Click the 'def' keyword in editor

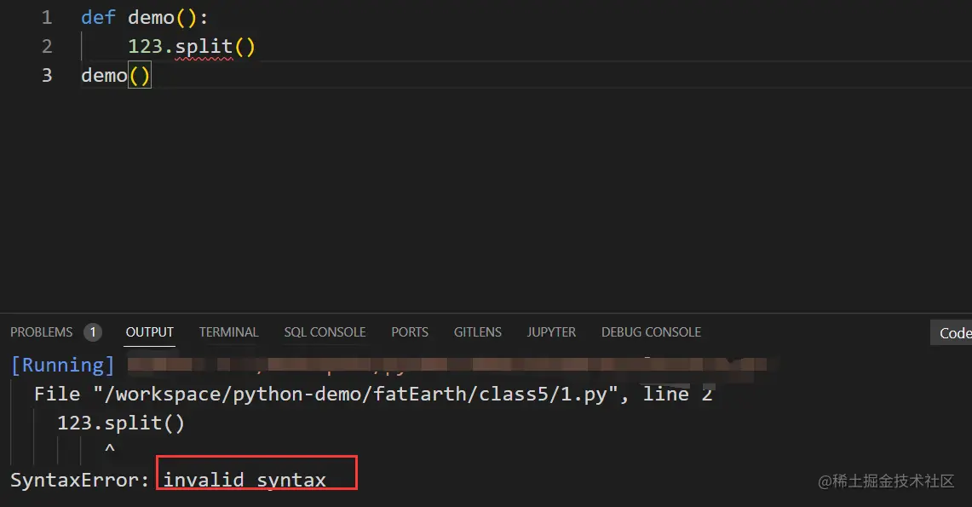click(x=98, y=17)
